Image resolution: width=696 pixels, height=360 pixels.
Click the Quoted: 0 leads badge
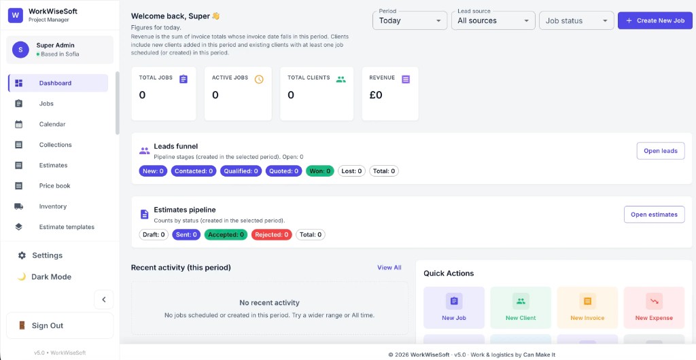point(283,170)
